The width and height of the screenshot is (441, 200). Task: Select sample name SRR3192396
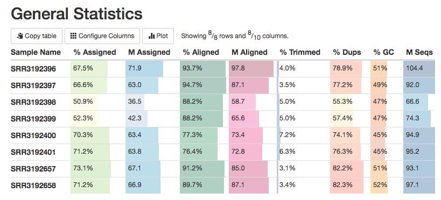[33, 69]
